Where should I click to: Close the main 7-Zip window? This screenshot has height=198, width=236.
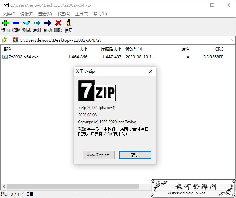pos(228,5)
